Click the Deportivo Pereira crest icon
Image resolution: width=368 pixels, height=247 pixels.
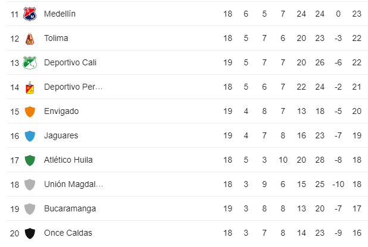(30, 87)
